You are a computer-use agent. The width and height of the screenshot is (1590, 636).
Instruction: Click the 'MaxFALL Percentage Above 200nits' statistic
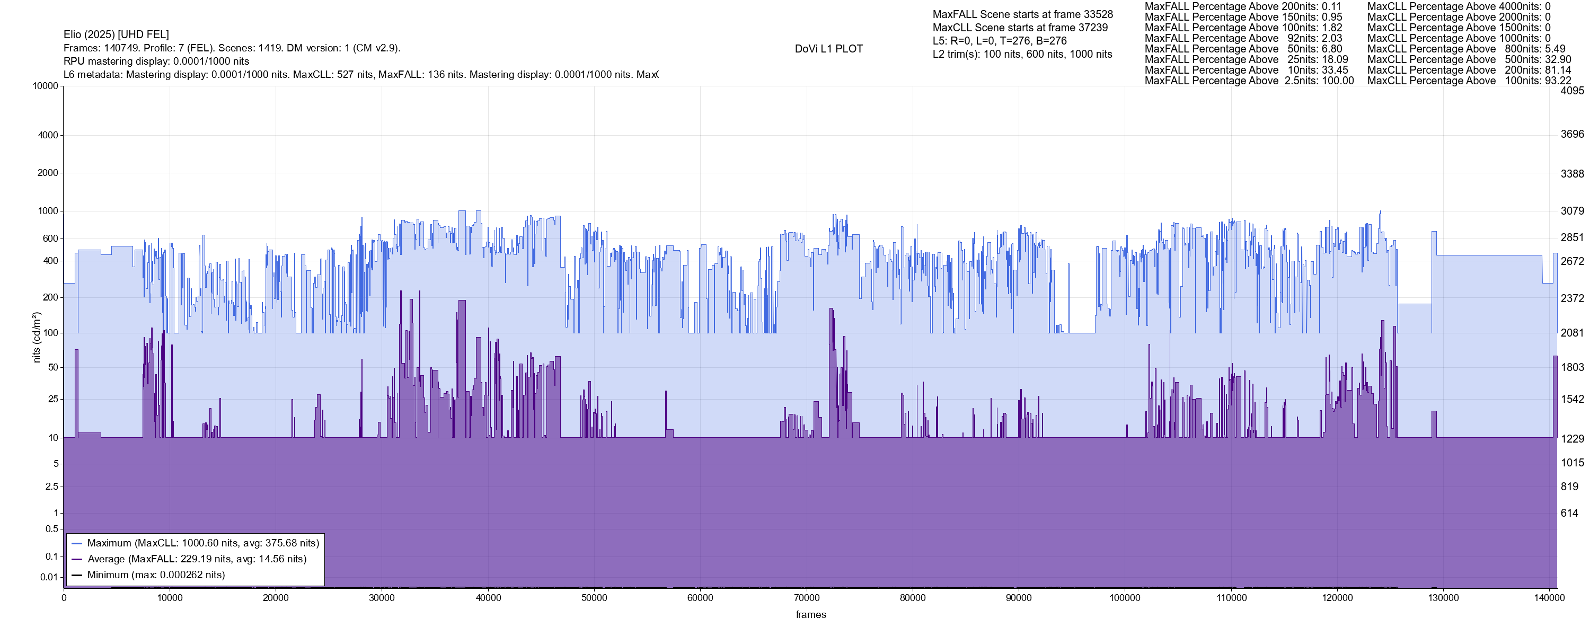coord(1242,6)
